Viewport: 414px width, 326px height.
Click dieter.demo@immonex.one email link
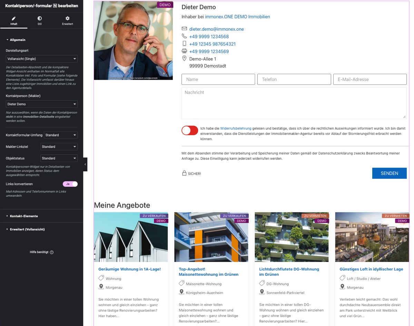coord(216,29)
